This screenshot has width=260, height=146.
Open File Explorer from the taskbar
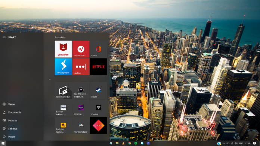click(x=117, y=143)
